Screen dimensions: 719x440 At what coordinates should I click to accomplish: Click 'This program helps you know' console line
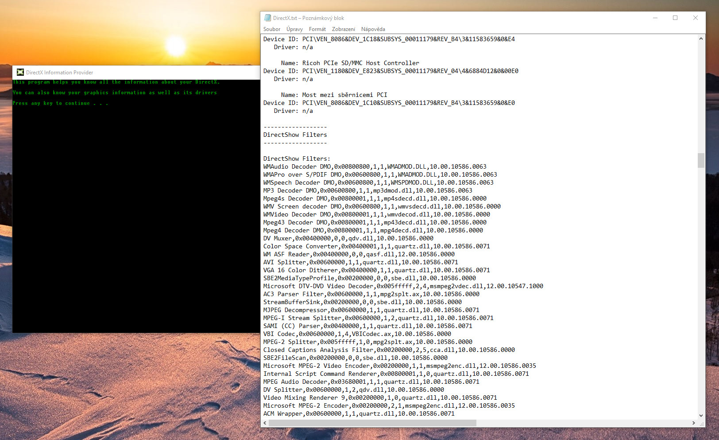pos(116,82)
